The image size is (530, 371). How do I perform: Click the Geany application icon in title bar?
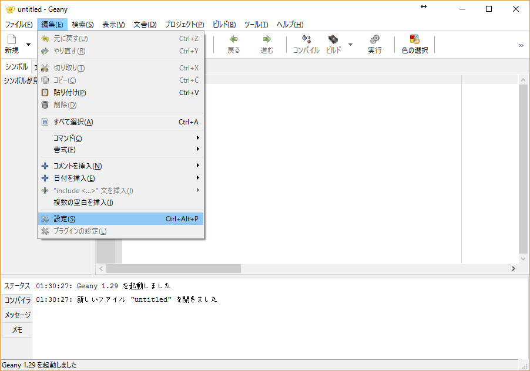tap(10, 9)
